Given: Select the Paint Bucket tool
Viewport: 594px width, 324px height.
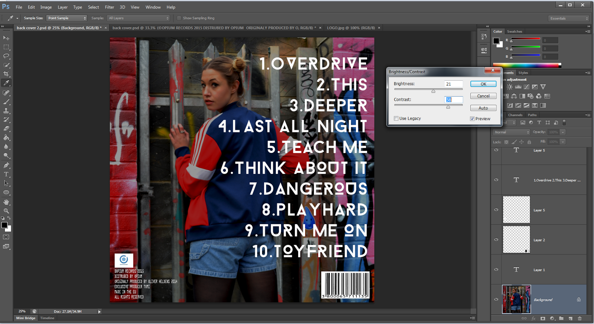Looking at the screenshot, I should tap(6, 137).
